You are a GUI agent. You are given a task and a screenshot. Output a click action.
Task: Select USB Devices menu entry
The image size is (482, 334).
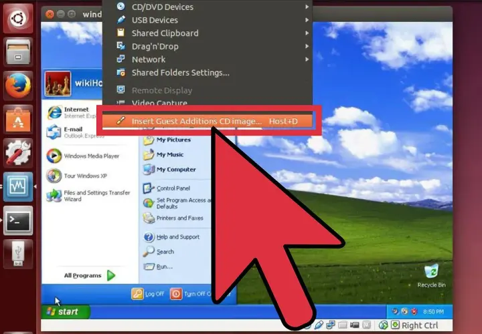(208, 20)
